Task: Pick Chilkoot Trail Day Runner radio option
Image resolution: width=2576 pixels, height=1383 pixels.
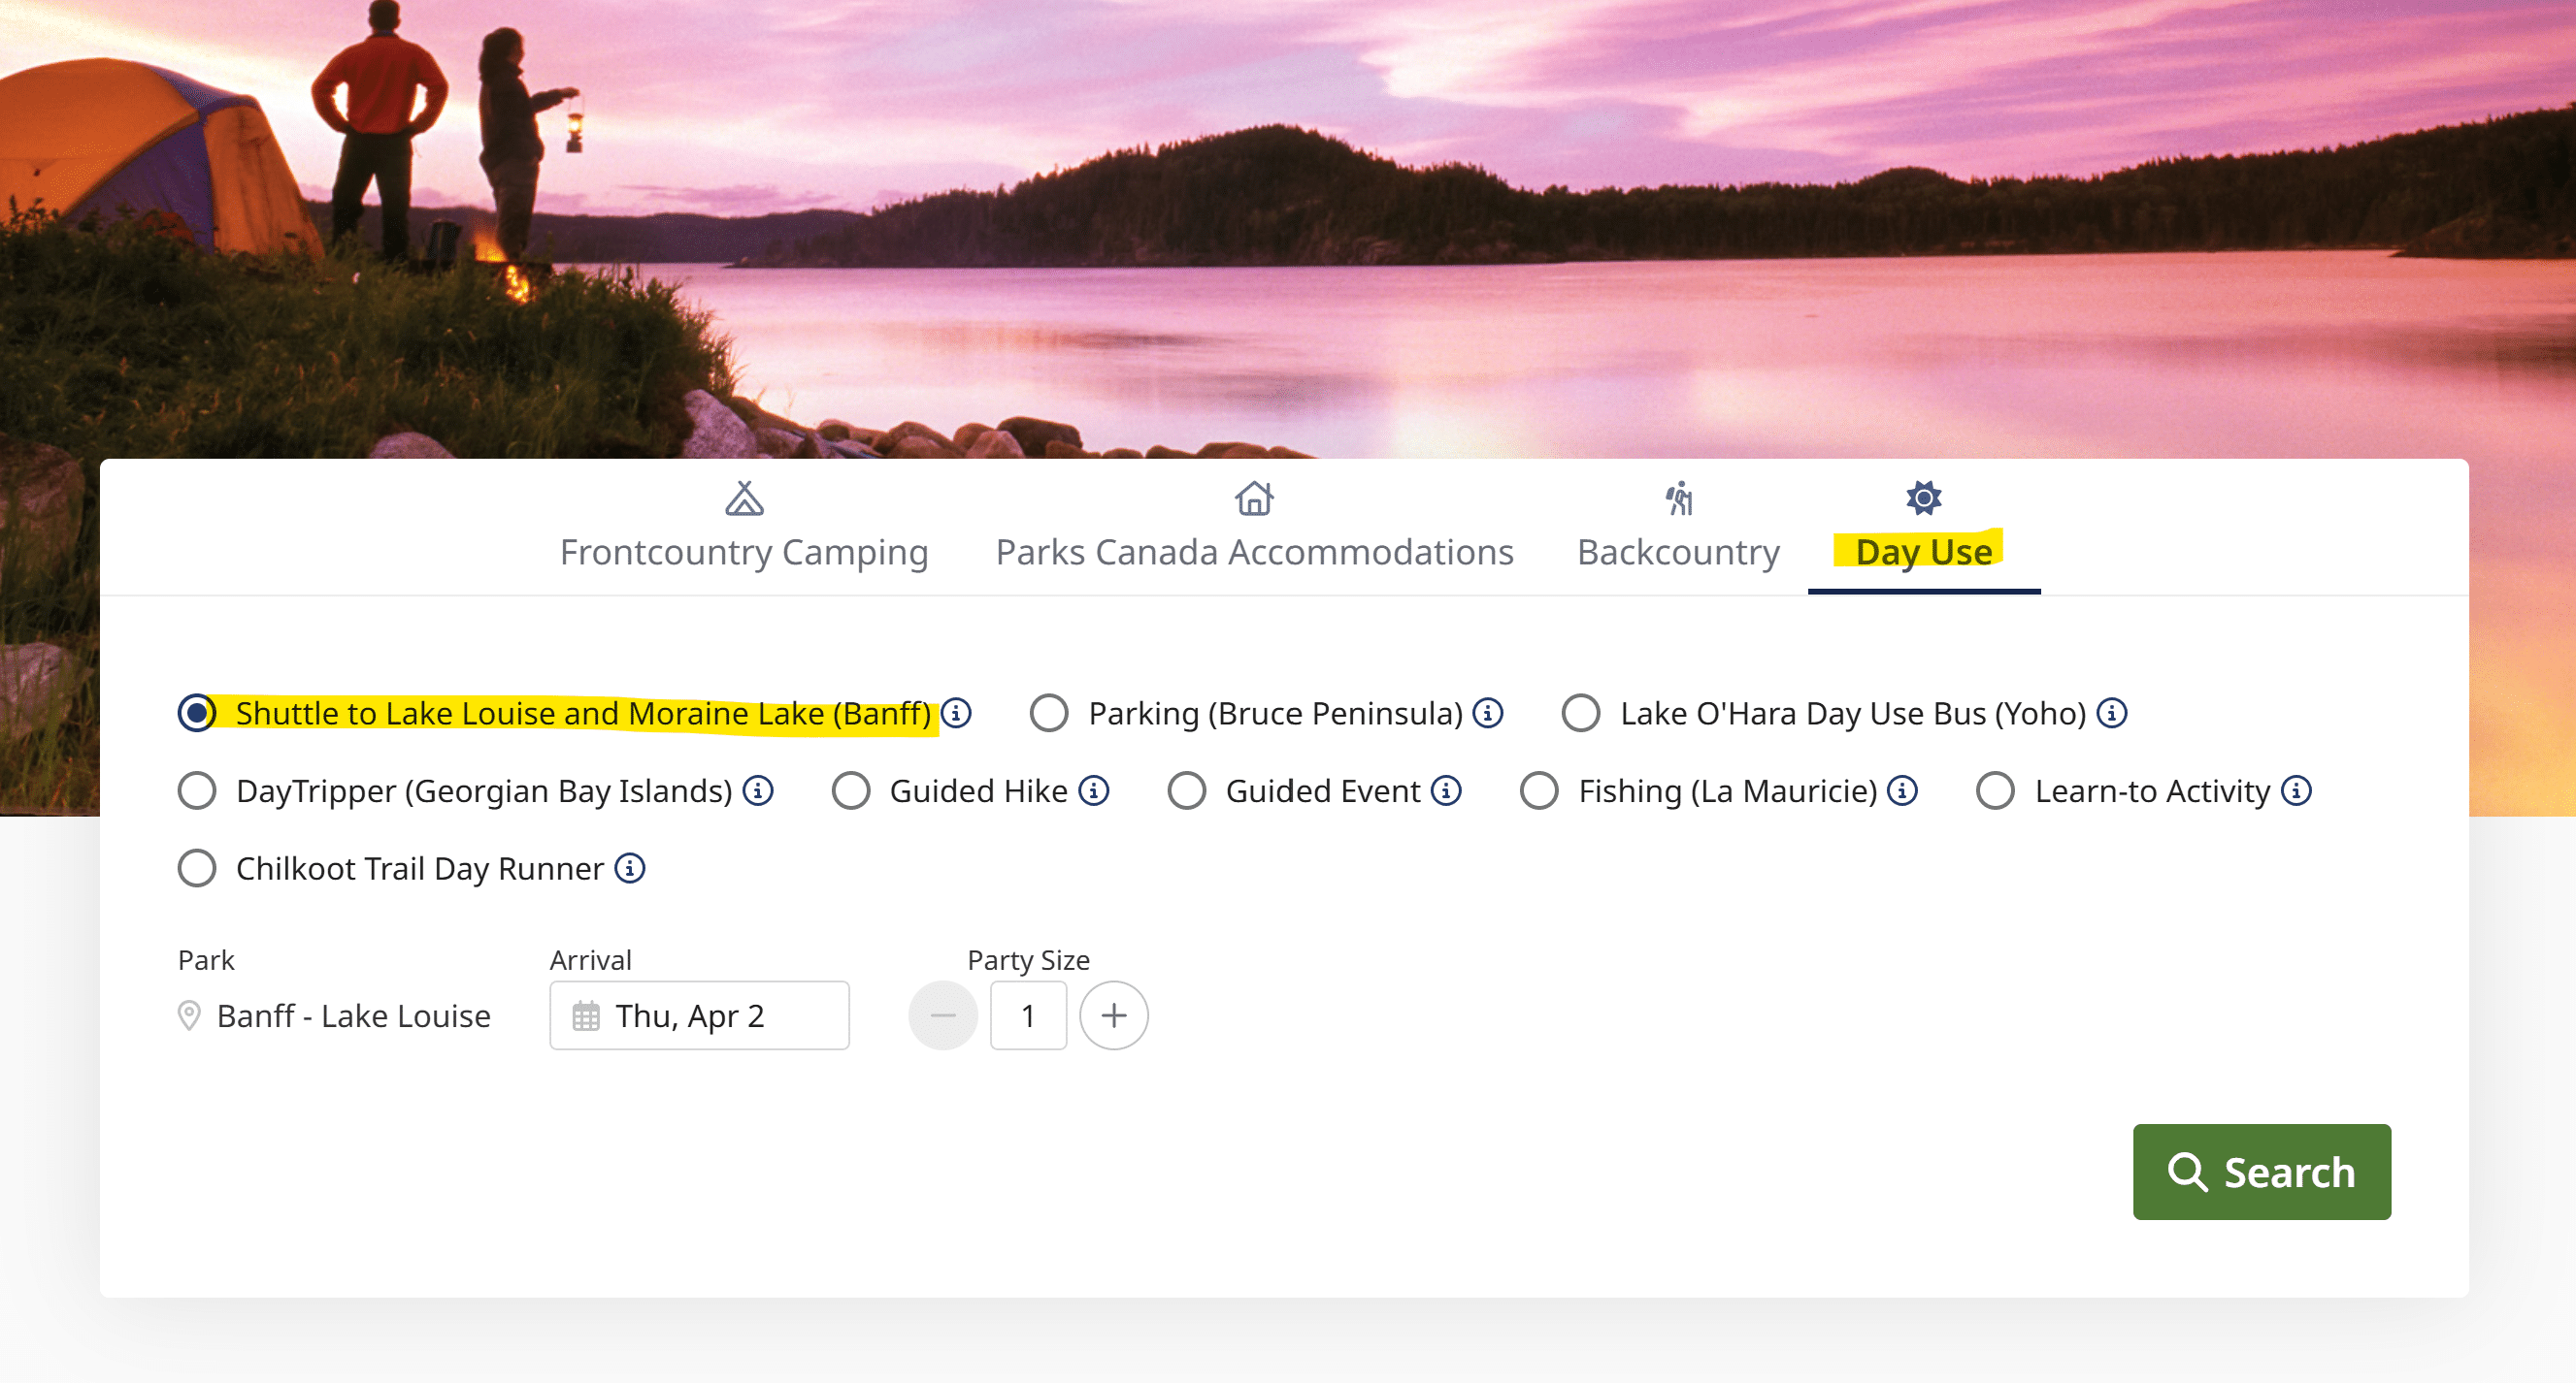Action: click(x=197, y=868)
